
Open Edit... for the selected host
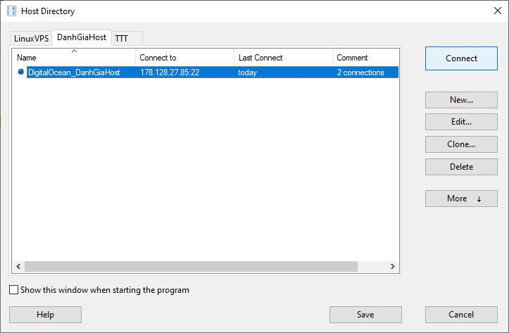pyautogui.click(x=461, y=122)
